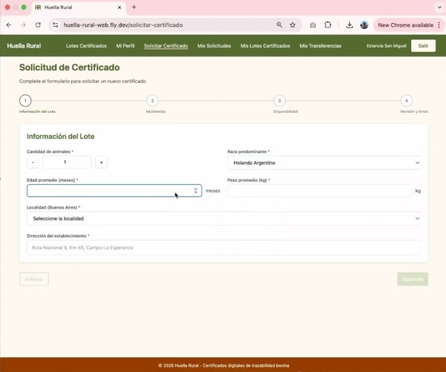This screenshot has width=446, height=372.
Task: Decrease animal count with minus button
Action: pyautogui.click(x=33, y=163)
